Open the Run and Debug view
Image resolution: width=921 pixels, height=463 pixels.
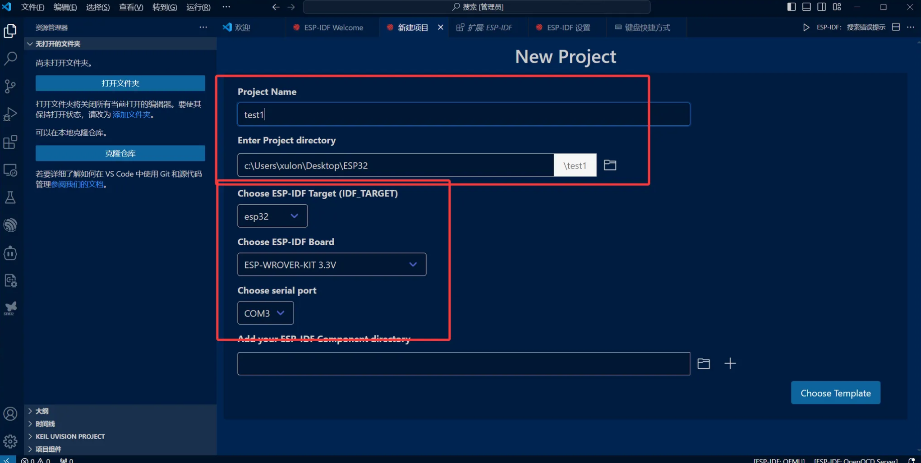point(10,114)
